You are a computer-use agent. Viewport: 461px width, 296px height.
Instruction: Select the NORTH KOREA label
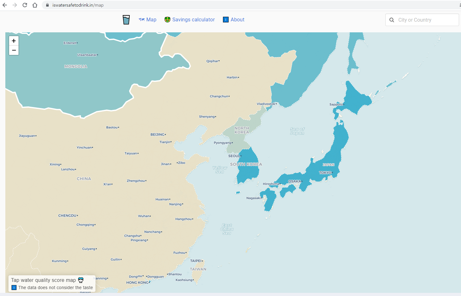click(242, 130)
